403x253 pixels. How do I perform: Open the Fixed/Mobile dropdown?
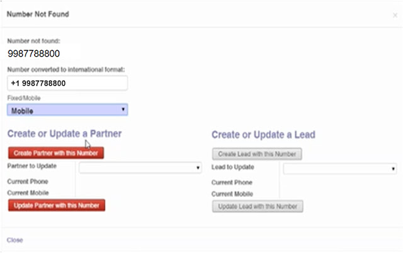click(67, 110)
